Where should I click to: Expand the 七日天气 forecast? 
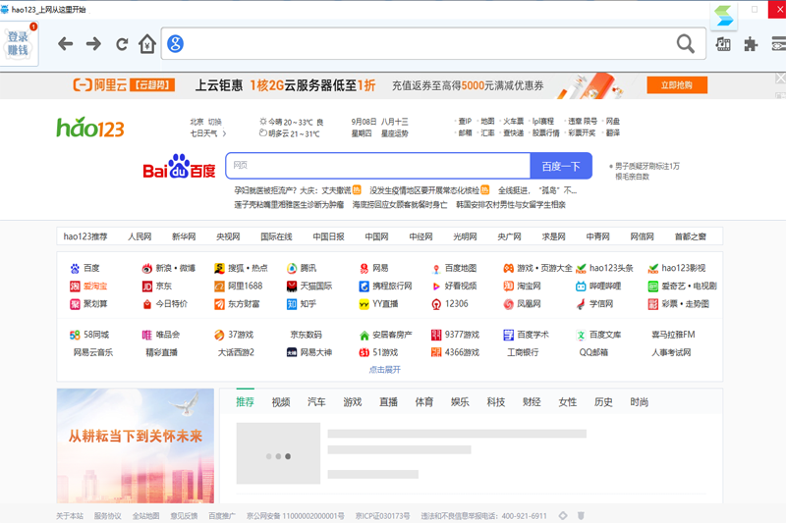207,133
